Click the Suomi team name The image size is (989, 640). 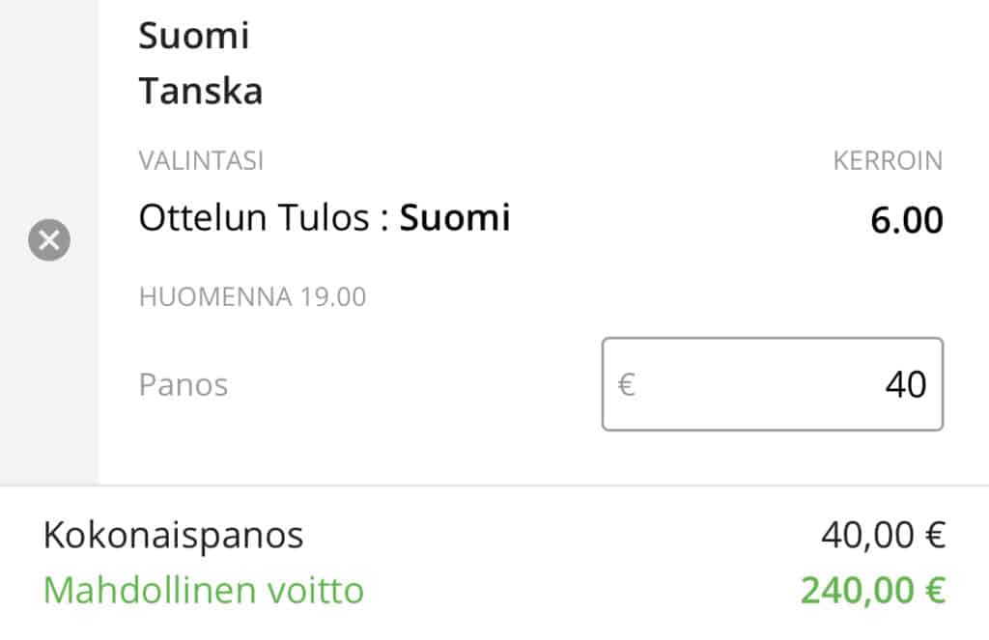click(194, 37)
